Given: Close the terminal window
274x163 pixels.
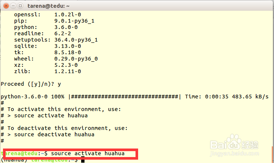Looking at the screenshot, I should [6, 6].
